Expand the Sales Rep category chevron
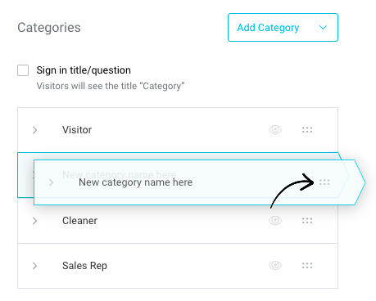 34,266
